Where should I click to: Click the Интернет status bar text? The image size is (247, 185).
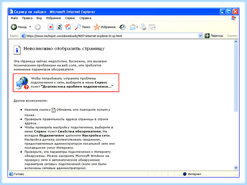194,174
